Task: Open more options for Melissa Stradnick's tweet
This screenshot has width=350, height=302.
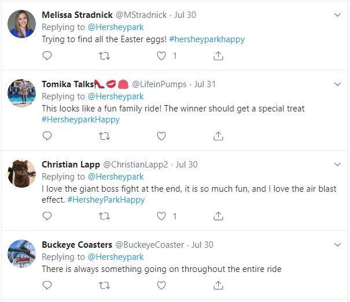Action: coord(338,14)
